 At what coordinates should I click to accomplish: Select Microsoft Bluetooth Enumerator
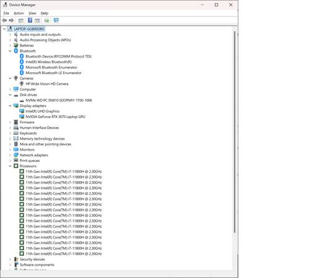click(x=51, y=67)
